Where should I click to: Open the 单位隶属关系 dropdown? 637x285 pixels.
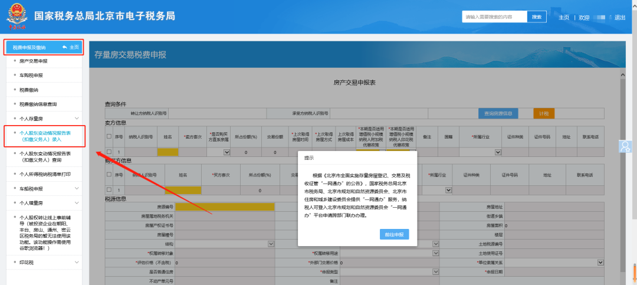(600, 262)
